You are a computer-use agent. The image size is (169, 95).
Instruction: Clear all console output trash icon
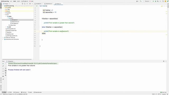tap(6, 75)
